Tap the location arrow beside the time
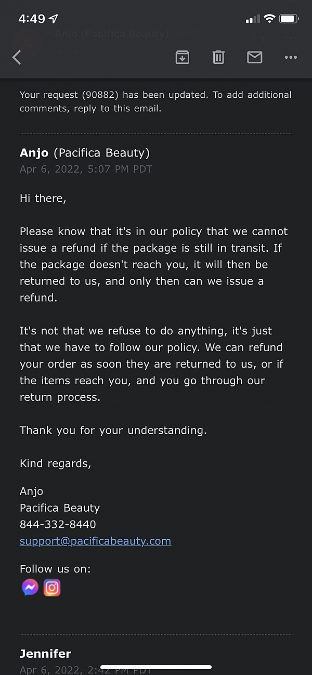Viewport: 312px width, 675px height. [x=54, y=19]
